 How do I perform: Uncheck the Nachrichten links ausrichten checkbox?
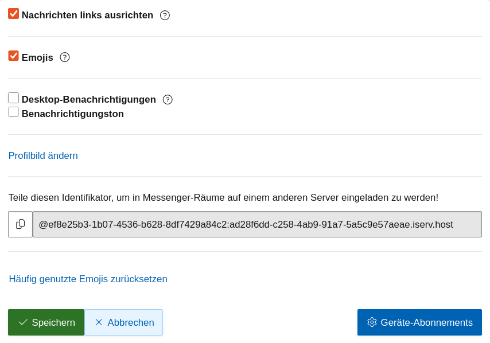coord(14,14)
